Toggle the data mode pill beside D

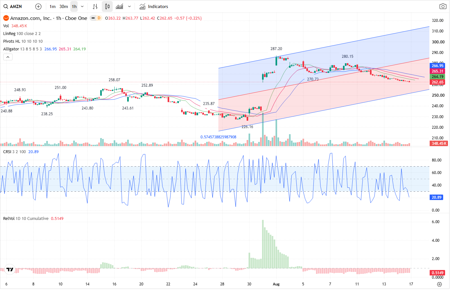pyautogui.click(x=93, y=18)
